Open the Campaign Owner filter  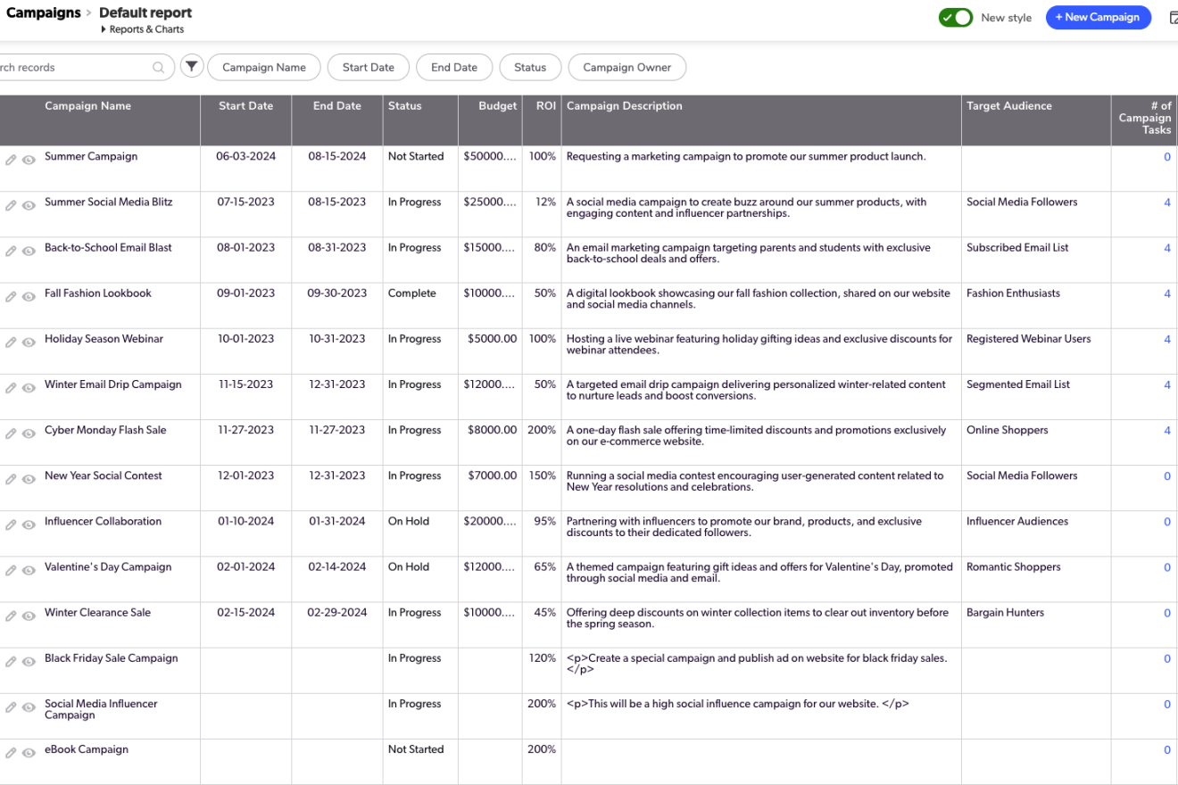click(626, 67)
